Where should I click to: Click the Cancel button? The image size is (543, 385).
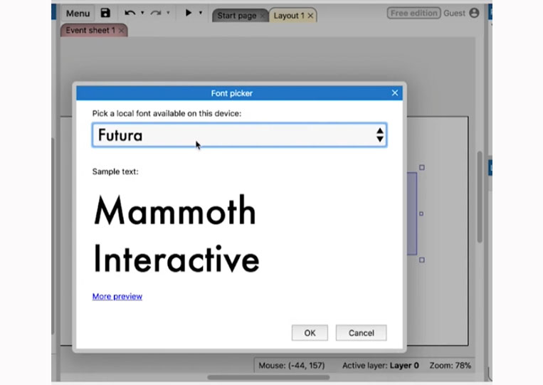pos(362,333)
